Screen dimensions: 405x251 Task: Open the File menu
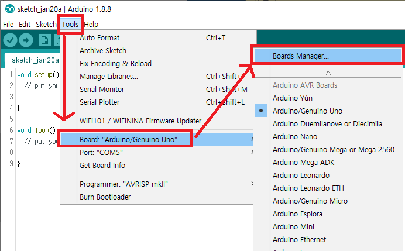(x=8, y=24)
